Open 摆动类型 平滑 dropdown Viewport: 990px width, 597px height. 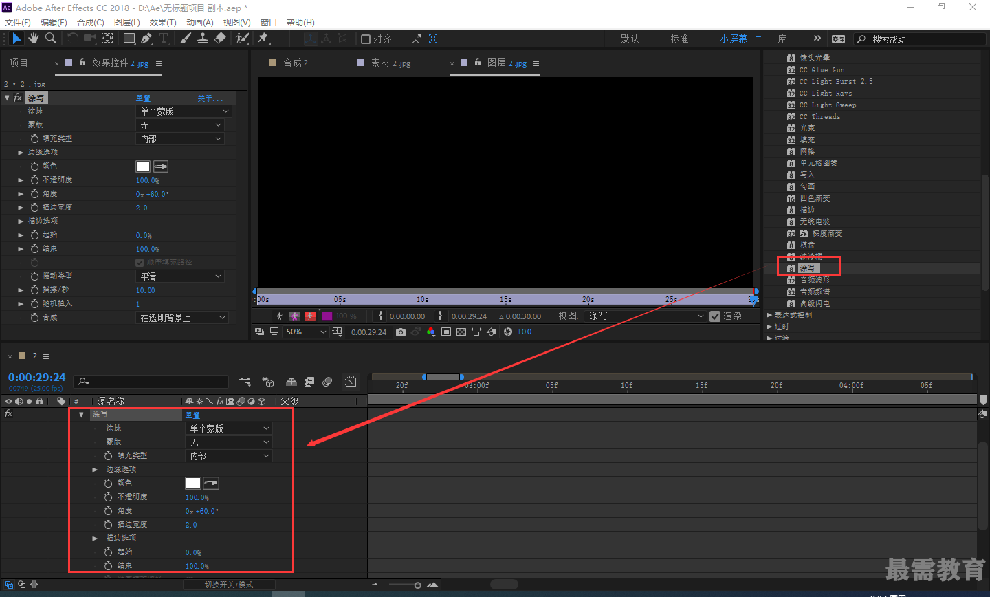coord(180,276)
